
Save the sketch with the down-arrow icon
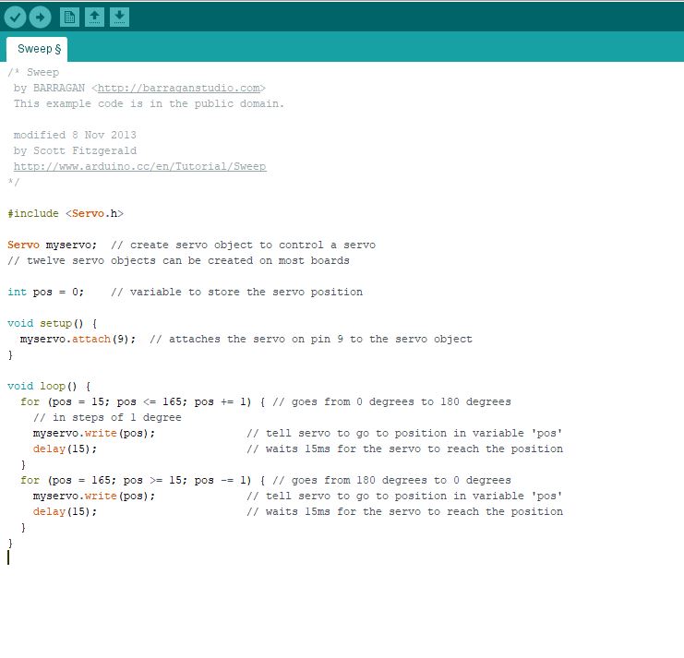click(119, 18)
